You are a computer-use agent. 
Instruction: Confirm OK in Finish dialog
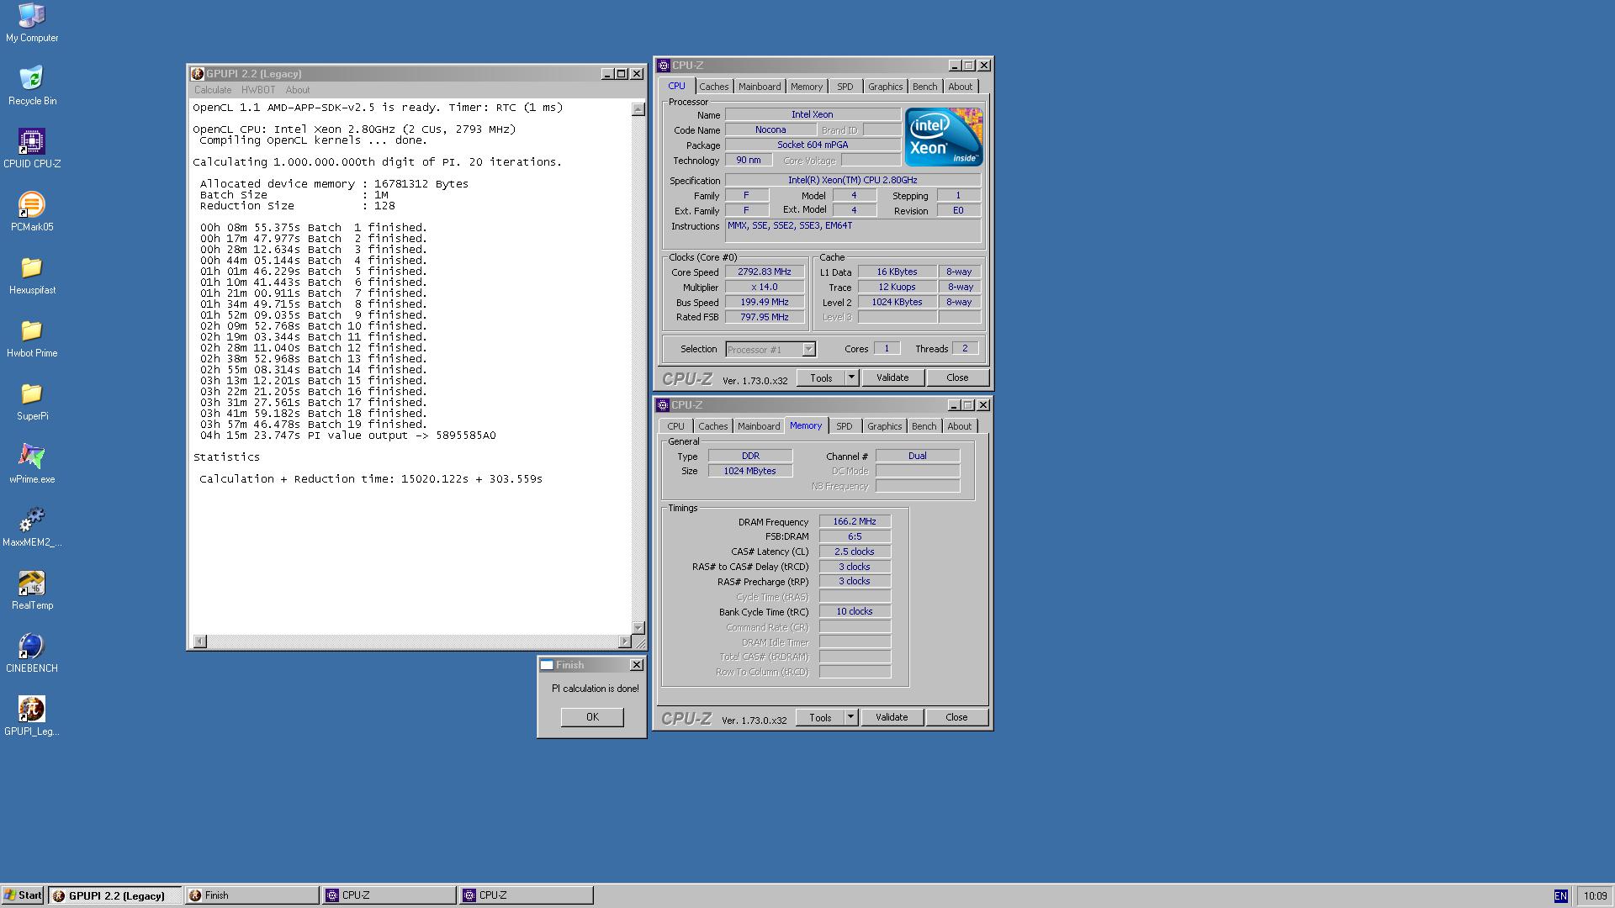(x=592, y=717)
